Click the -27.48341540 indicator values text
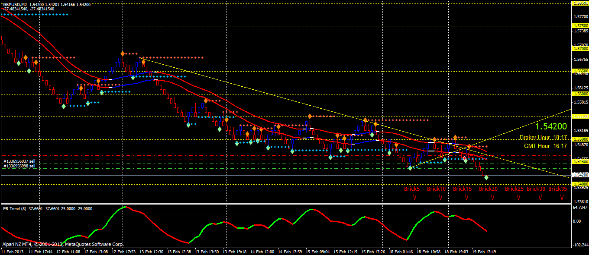 click(28, 9)
